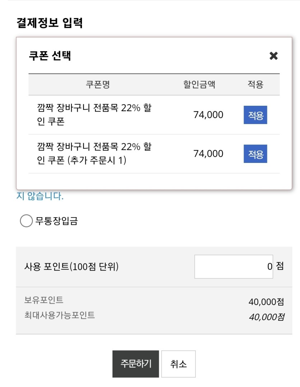Select the 할인금액 column header
The height and width of the screenshot is (387, 300).
coord(199,85)
